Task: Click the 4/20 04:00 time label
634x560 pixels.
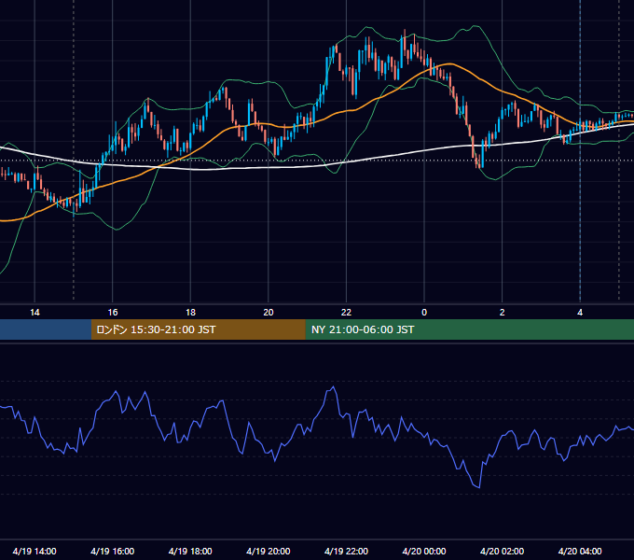Action: click(x=580, y=551)
